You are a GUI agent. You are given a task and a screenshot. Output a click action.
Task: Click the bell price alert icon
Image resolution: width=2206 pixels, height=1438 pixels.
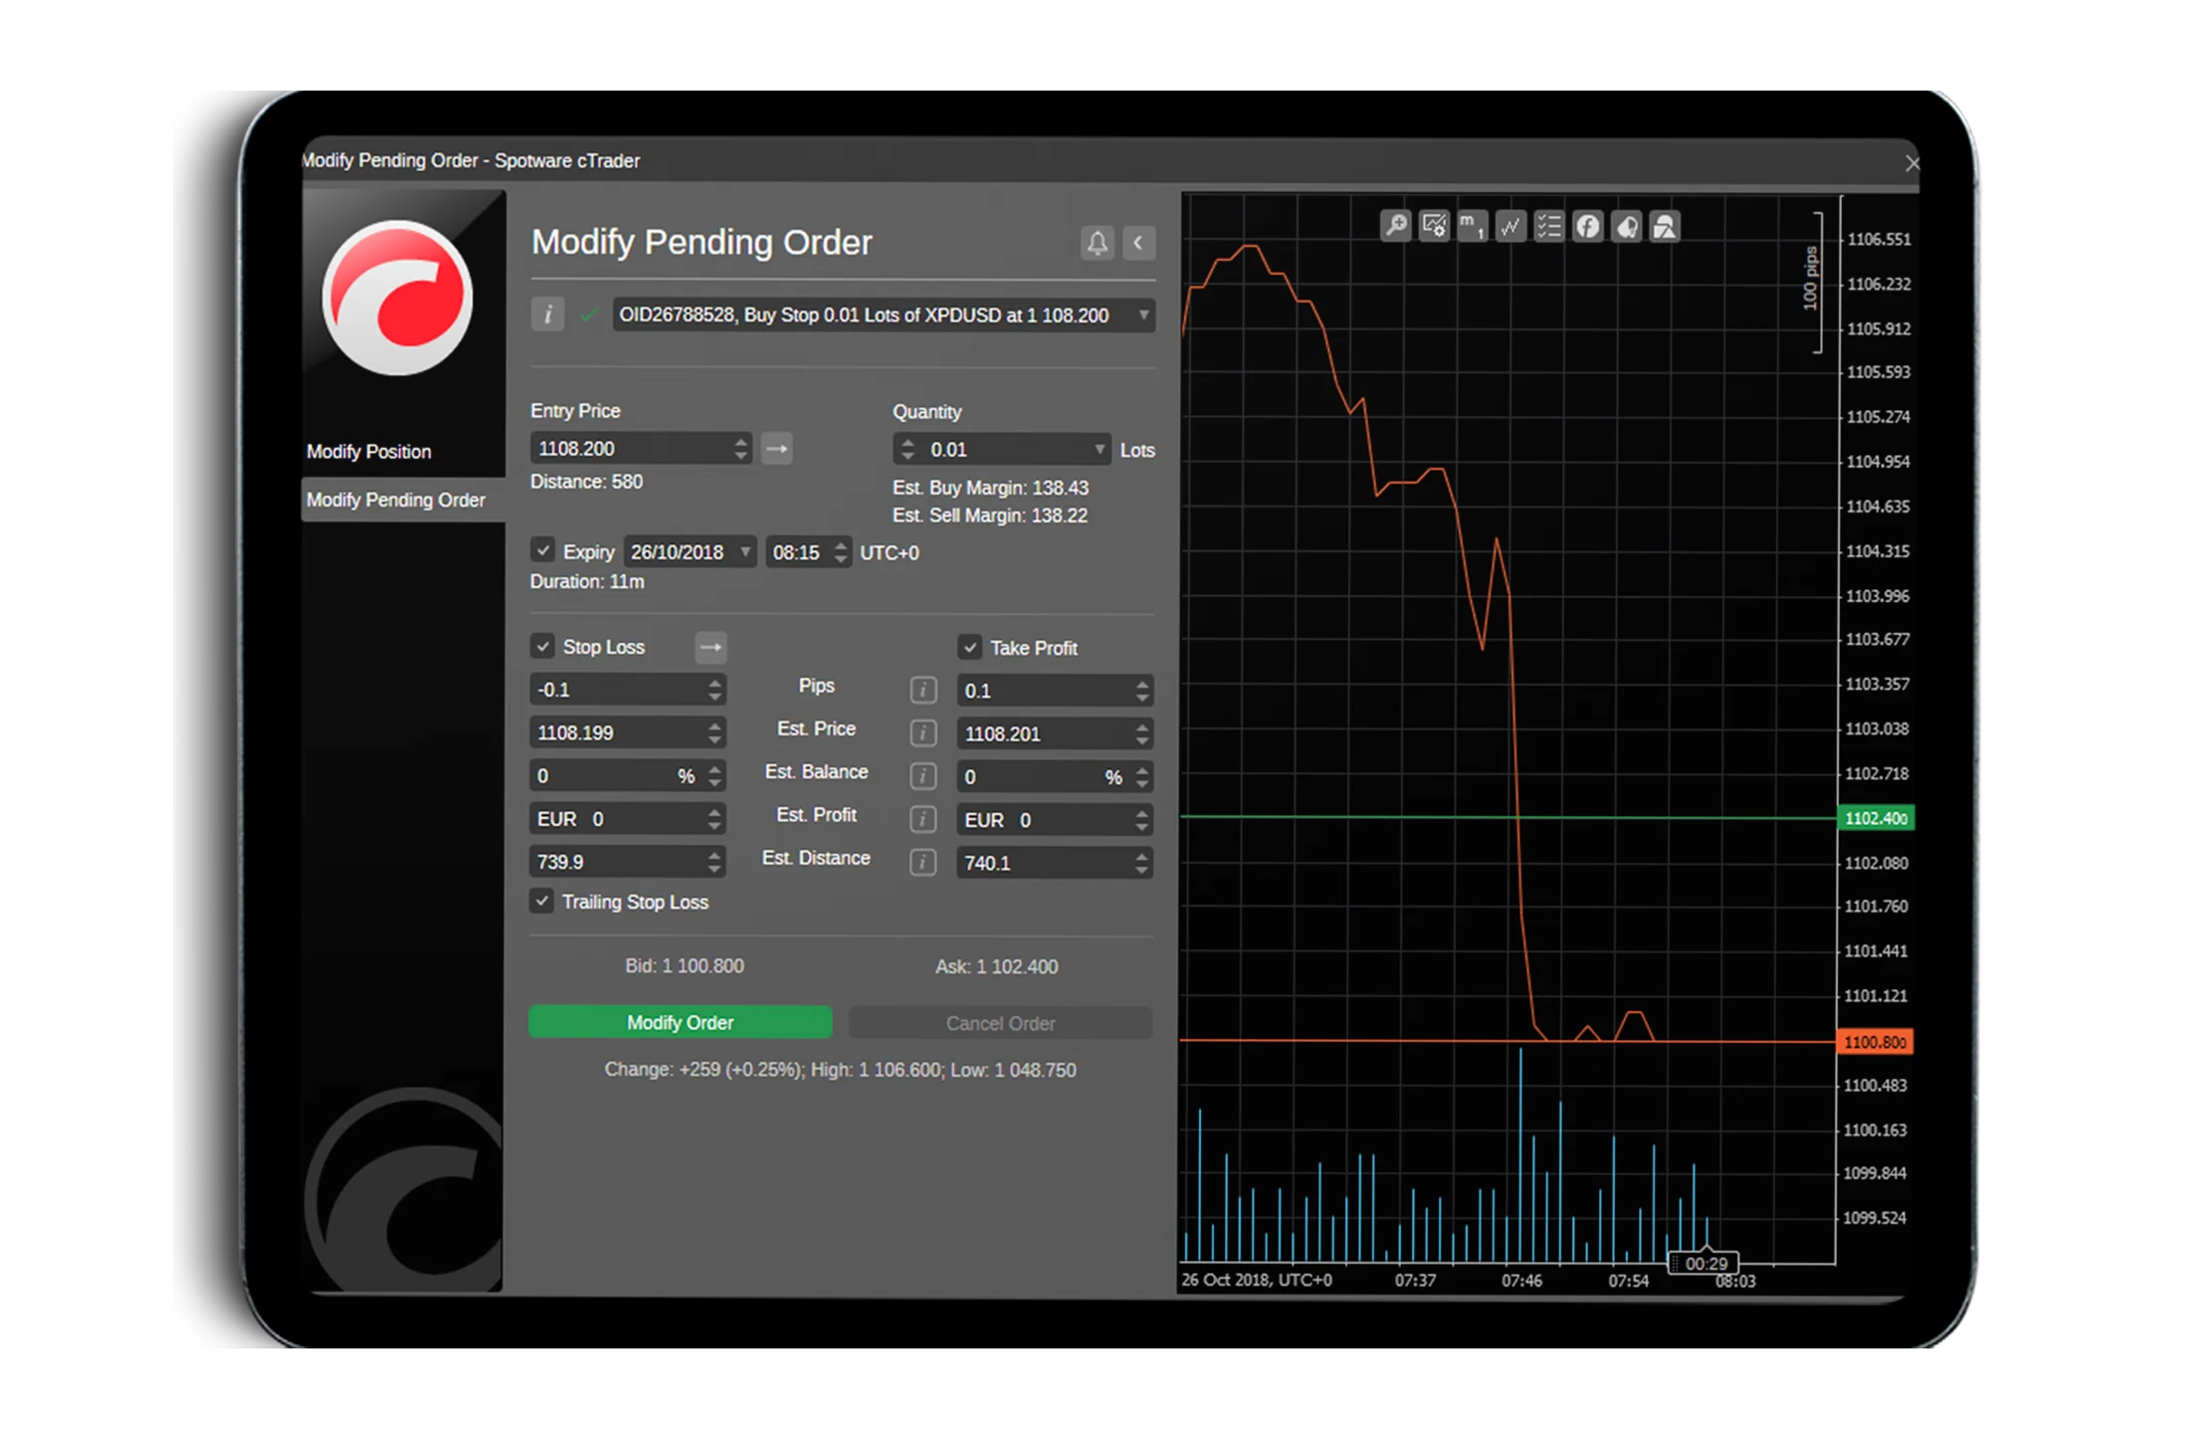[1098, 243]
